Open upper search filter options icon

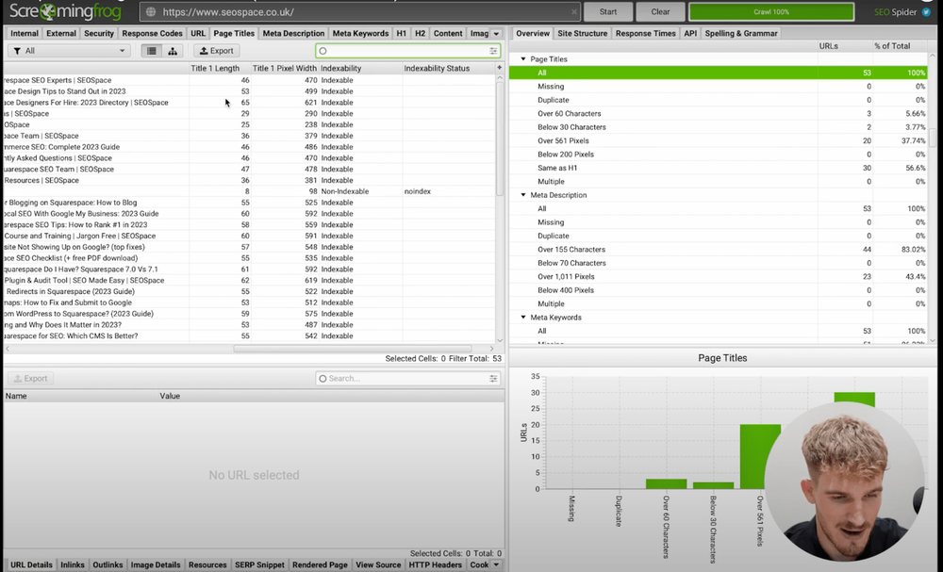coord(493,51)
